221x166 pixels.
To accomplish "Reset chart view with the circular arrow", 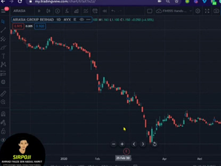I will pyautogui.click(x=155, y=144).
